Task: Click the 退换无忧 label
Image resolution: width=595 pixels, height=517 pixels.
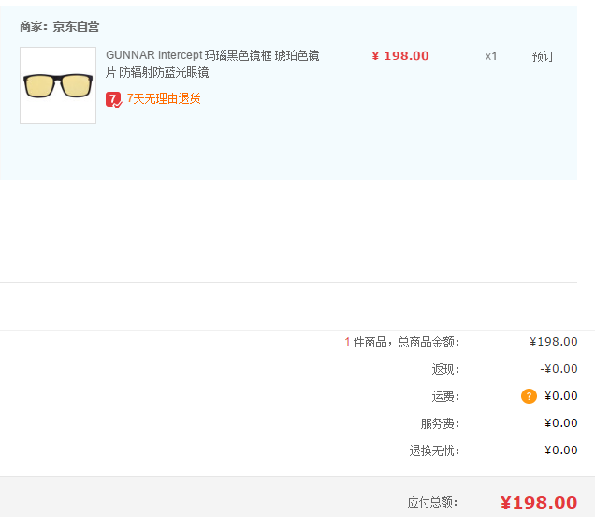Action: (x=434, y=451)
